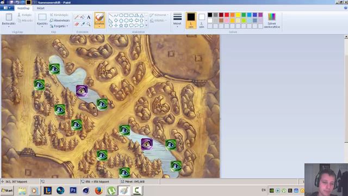Image resolution: width=348 pixels, height=196 pixels.
Task: Choose the Rounded rectangle shape
Action: coord(131,15)
